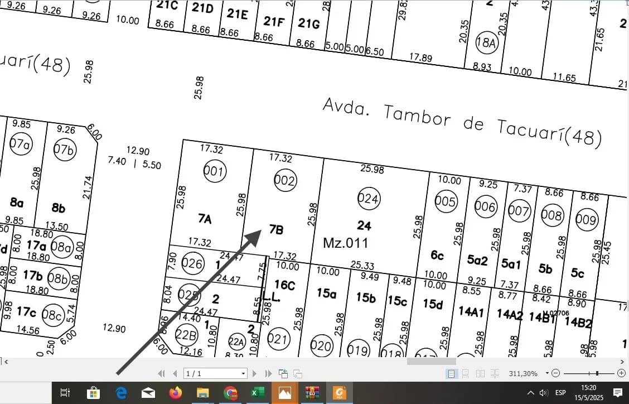Viewport: 629px width, 404px height.
Task: Jump to last page button
Action: point(268,373)
